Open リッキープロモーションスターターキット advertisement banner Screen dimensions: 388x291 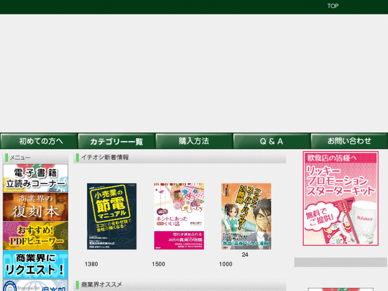pyautogui.click(x=341, y=199)
